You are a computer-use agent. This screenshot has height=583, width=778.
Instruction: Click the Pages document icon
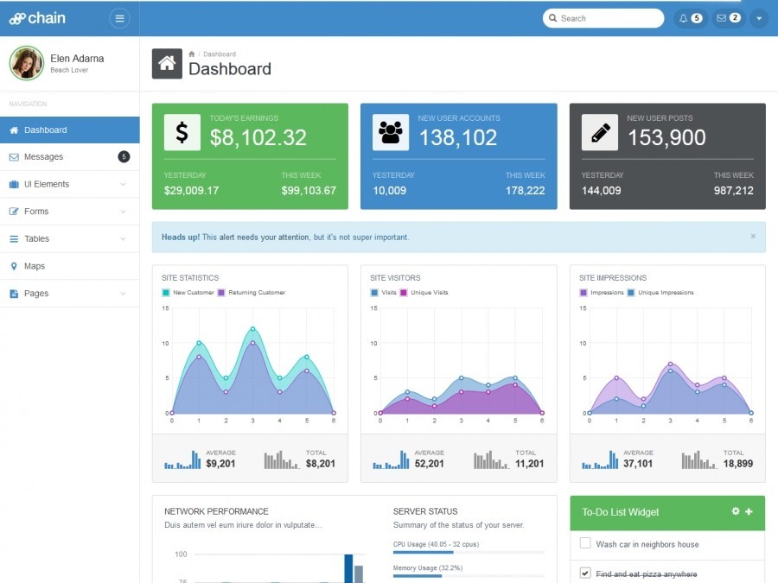click(14, 294)
